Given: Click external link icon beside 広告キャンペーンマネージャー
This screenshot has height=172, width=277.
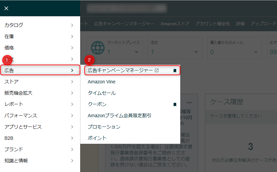Looking at the screenshot, I should tap(157, 70).
